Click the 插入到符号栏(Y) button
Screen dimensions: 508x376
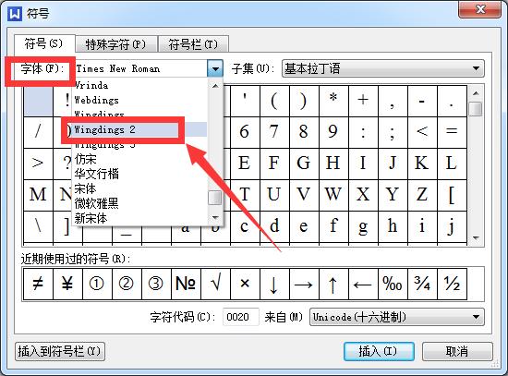pos(60,351)
